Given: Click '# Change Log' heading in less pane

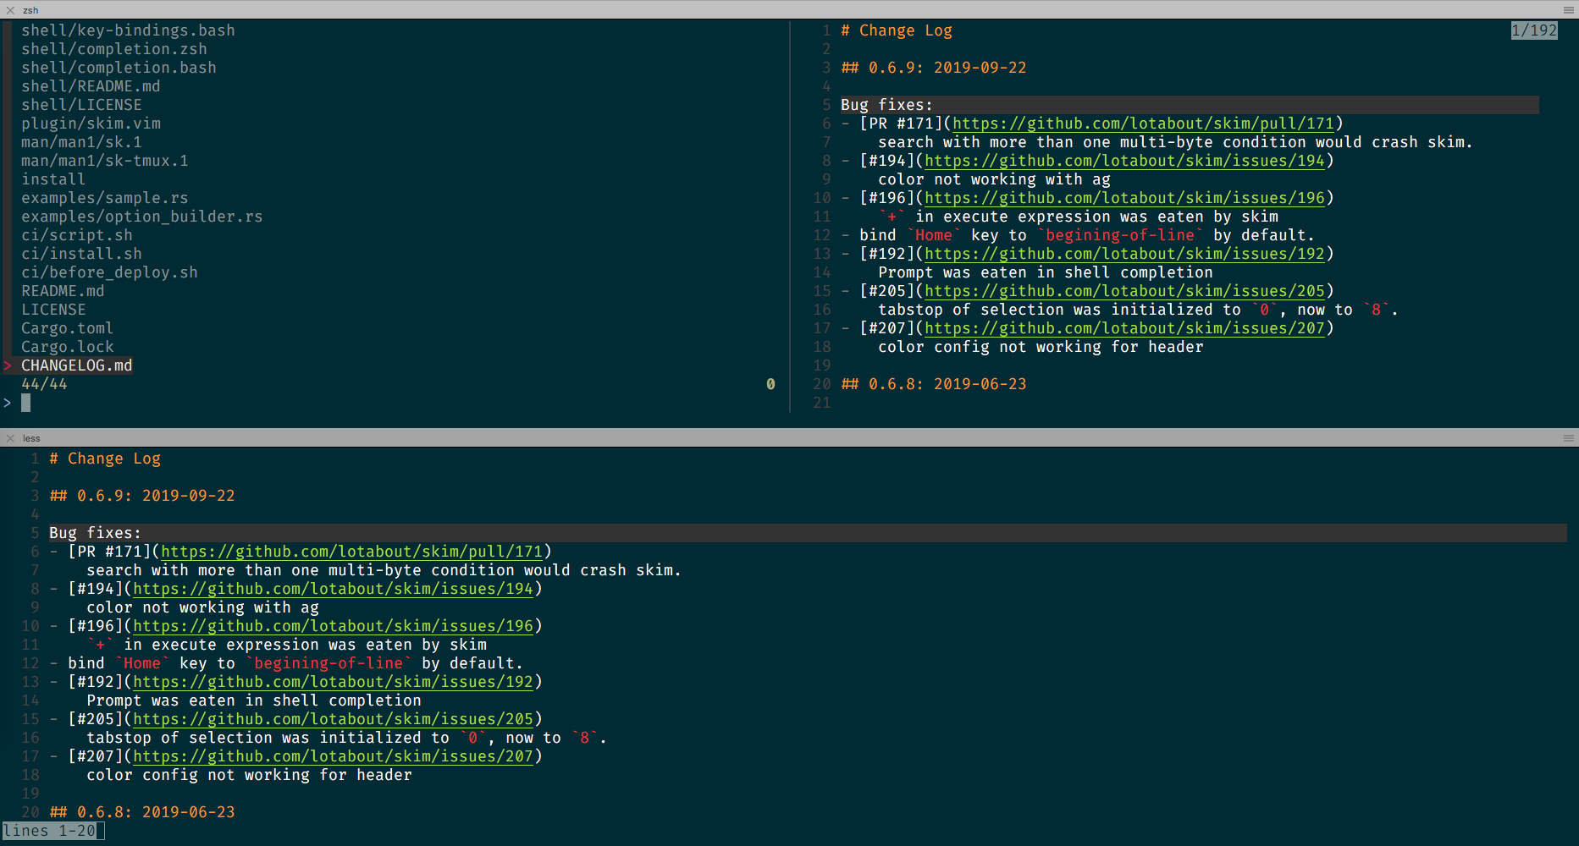Looking at the screenshot, I should (x=105, y=459).
